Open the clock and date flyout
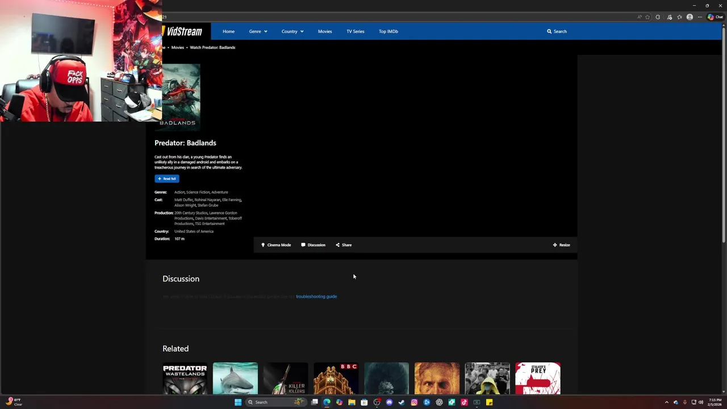 [x=715, y=402]
